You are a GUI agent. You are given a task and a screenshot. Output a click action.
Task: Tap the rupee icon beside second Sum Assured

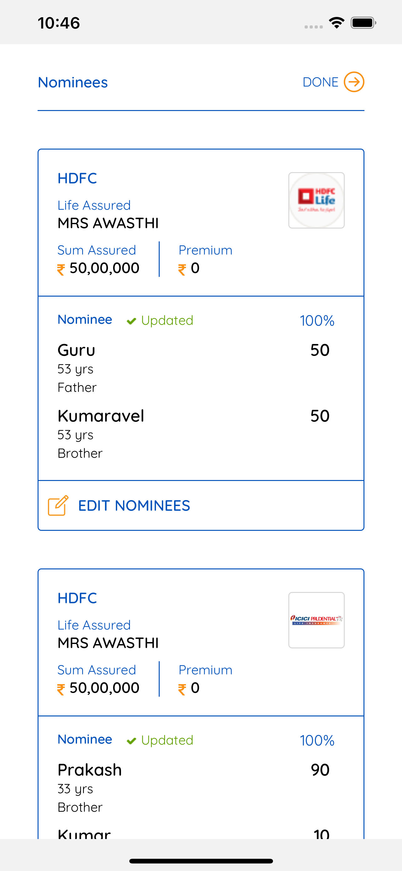61,689
